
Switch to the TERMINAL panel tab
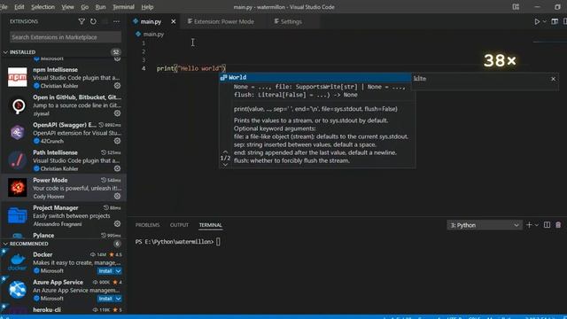tap(211, 225)
